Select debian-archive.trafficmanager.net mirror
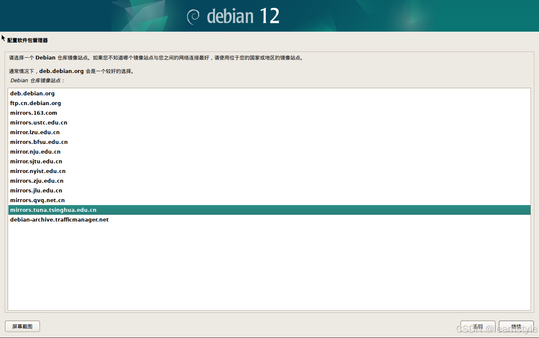The width and height of the screenshot is (539, 338). click(x=269, y=219)
